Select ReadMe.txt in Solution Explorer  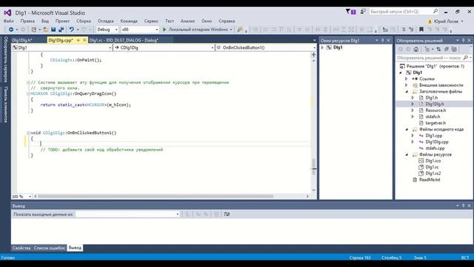point(430,179)
